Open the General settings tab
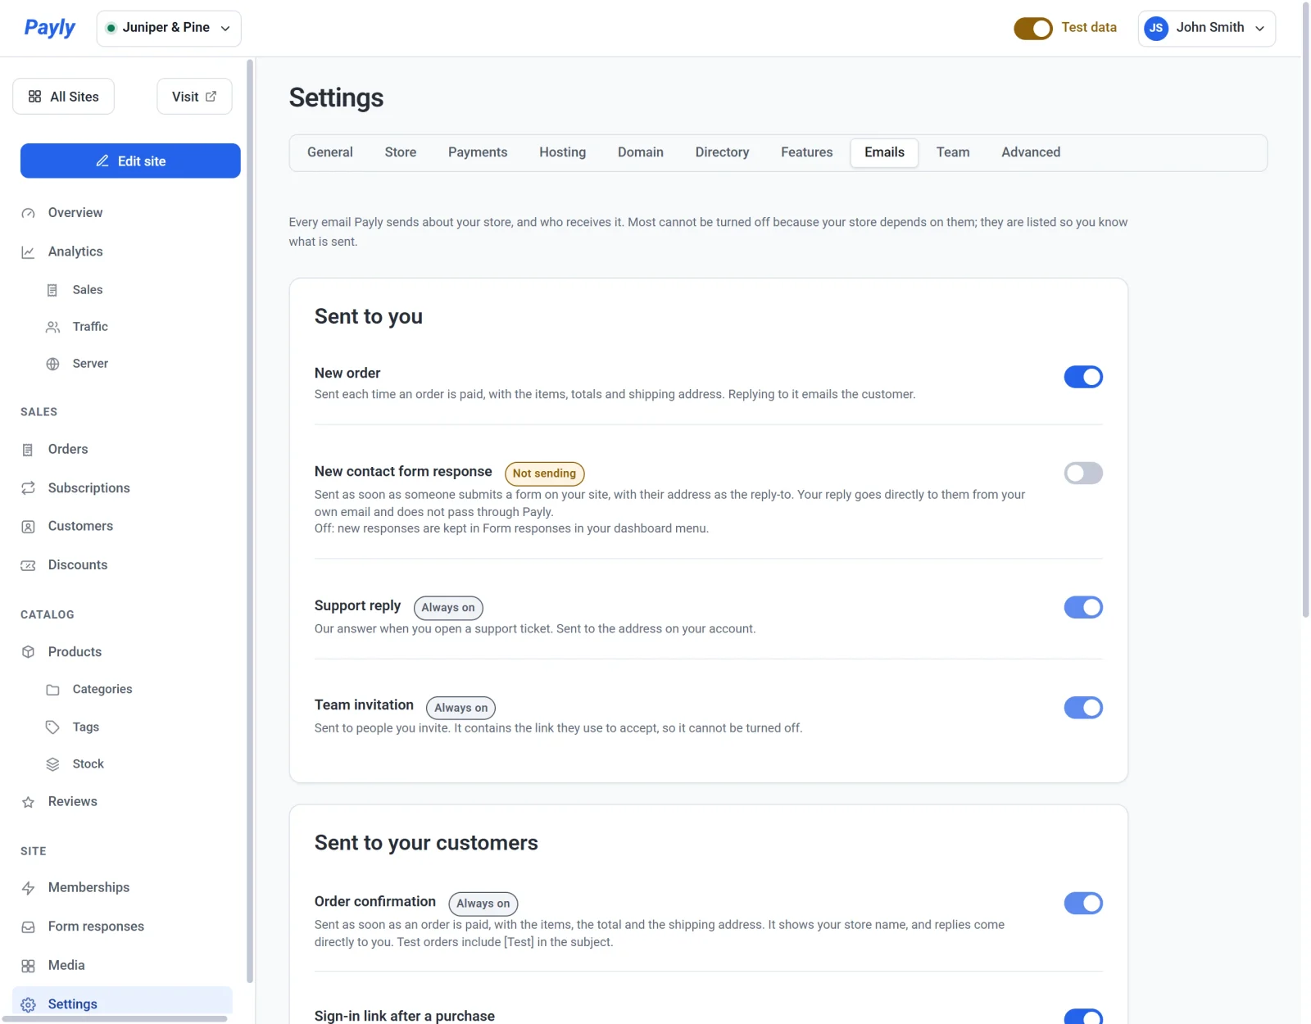 tap(330, 152)
